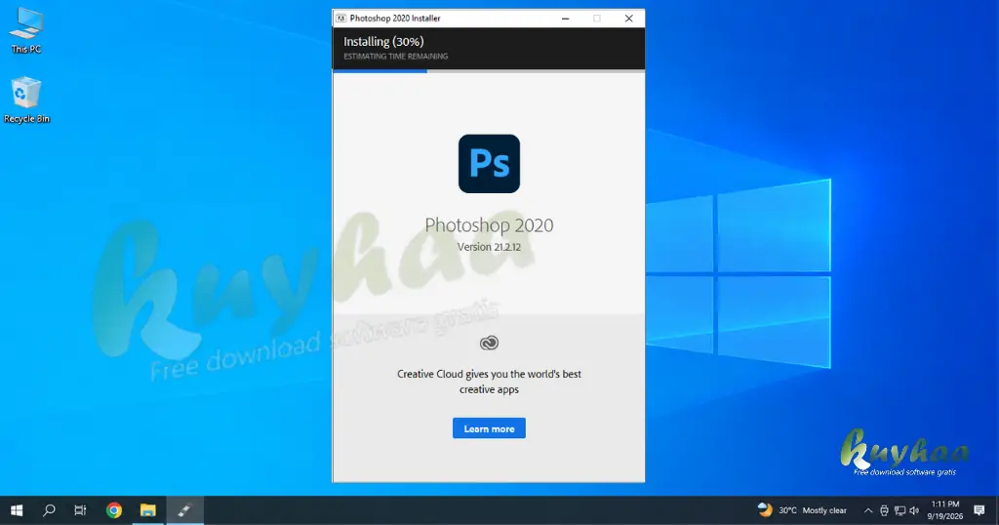Open the network tray icon

899,510
